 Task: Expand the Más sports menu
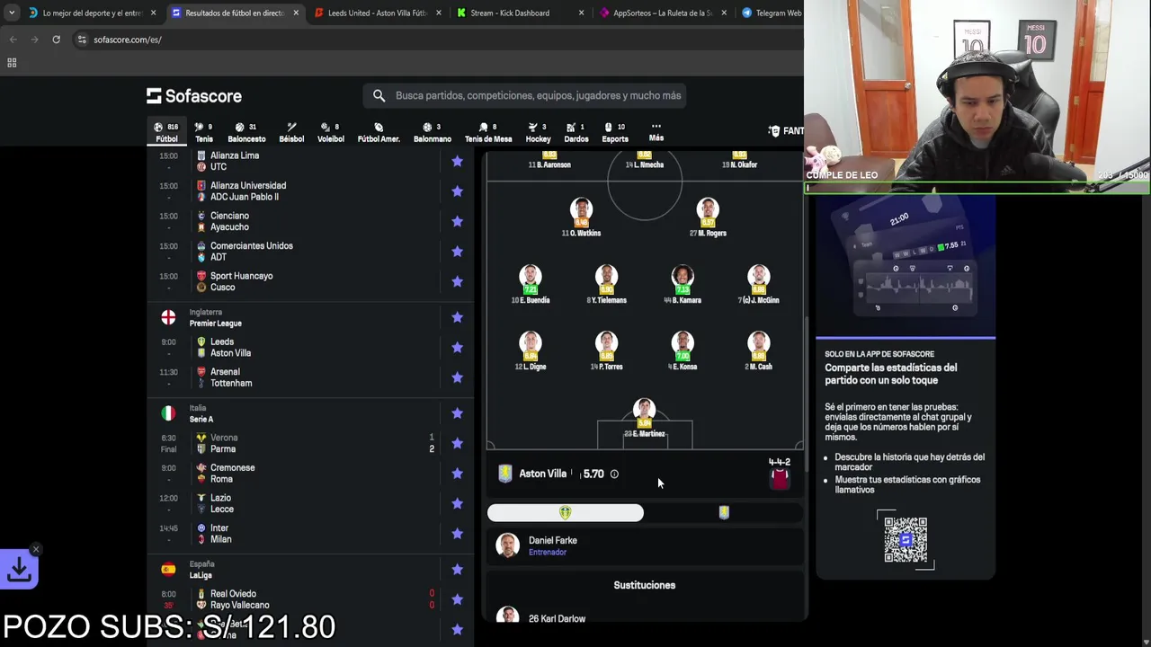[x=656, y=132]
